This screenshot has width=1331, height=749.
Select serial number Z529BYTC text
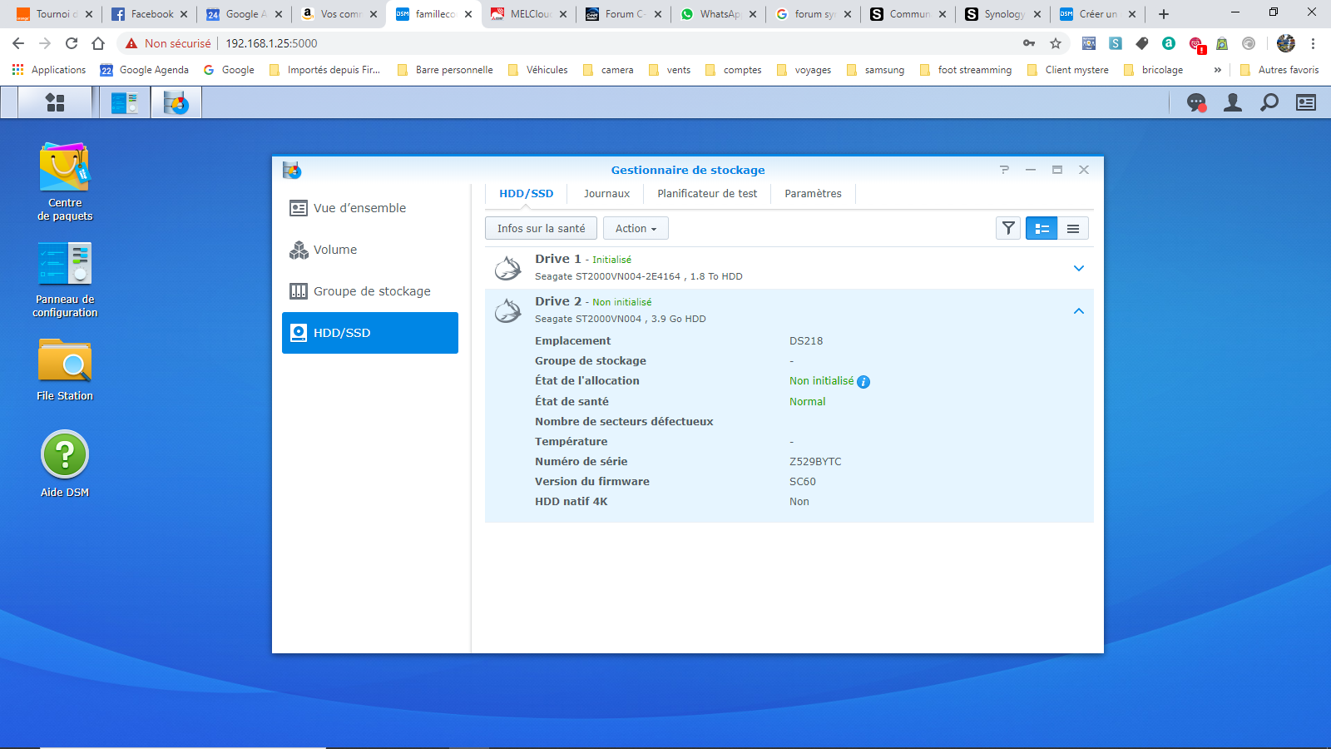(x=815, y=462)
